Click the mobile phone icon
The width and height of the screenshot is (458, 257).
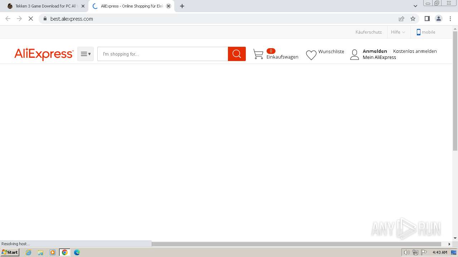pyautogui.click(x=418, y=32)
